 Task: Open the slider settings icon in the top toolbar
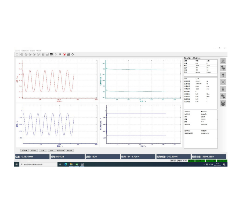tap(43, 54)
